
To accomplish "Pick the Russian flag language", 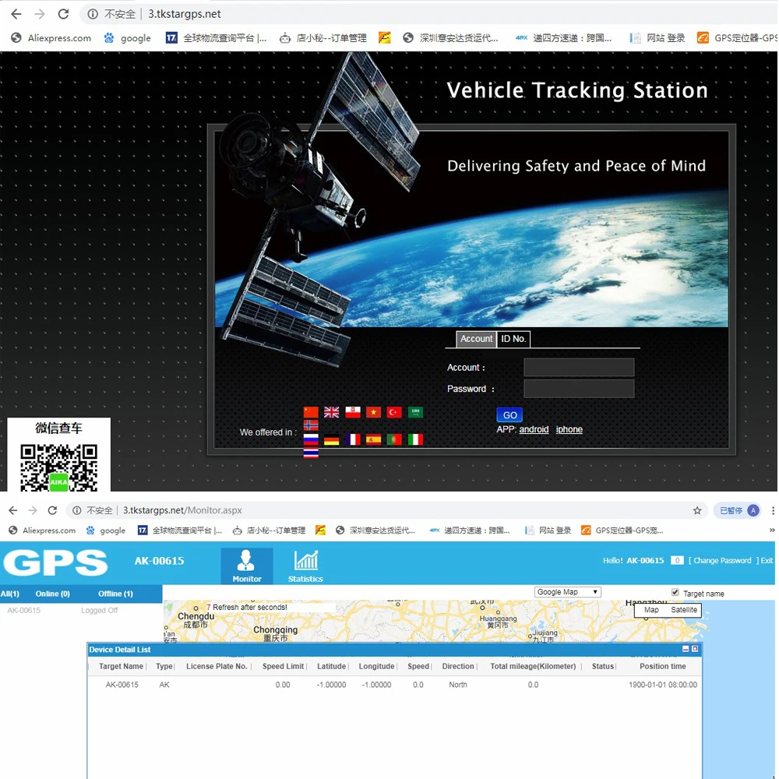I will (311, 439).
